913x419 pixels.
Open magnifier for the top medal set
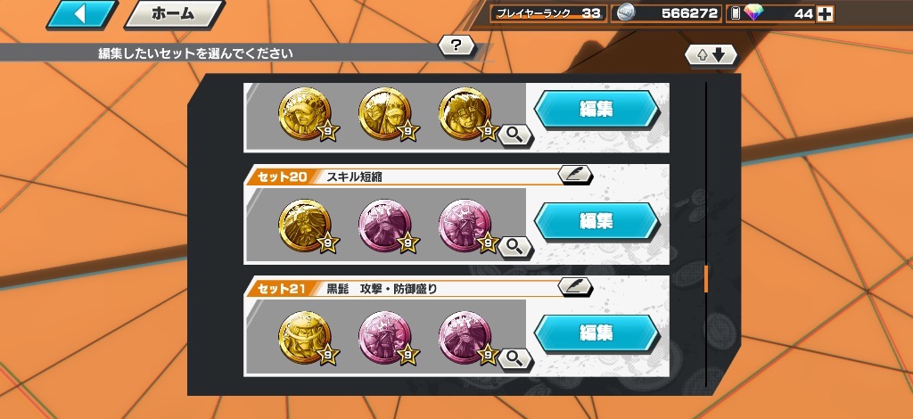point(514,136)
